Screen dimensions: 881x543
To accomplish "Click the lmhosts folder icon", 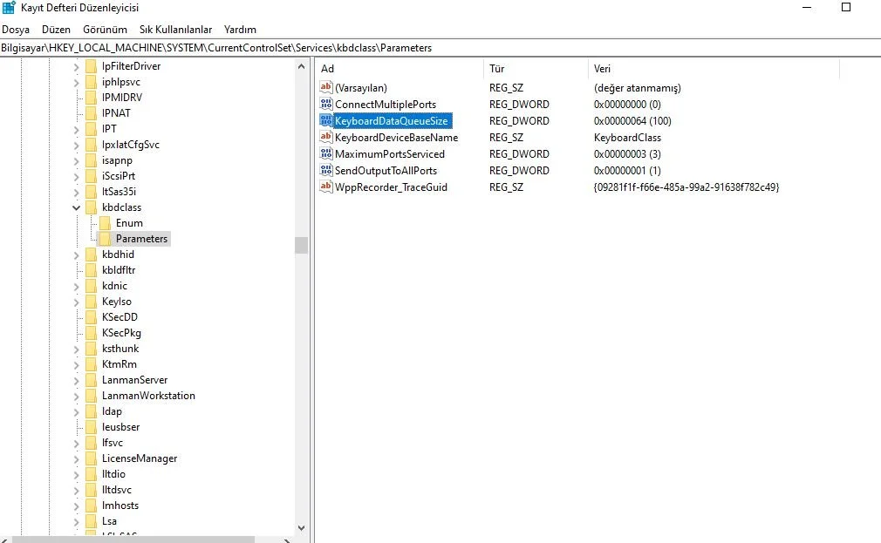I will pyautogui.click(x=91, y=506).
